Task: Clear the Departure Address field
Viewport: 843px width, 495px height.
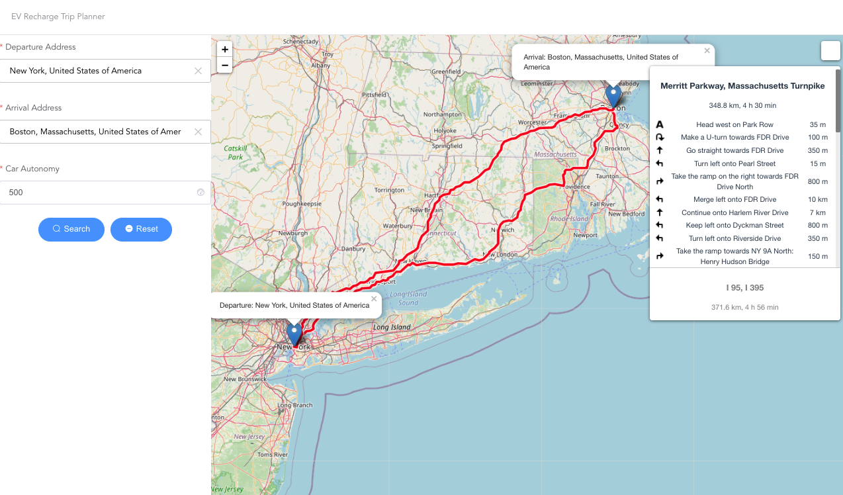Action: click(x=198, y=71)
